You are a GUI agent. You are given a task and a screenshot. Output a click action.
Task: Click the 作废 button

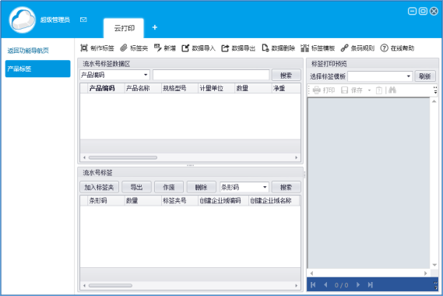click(x=169, y=187)
